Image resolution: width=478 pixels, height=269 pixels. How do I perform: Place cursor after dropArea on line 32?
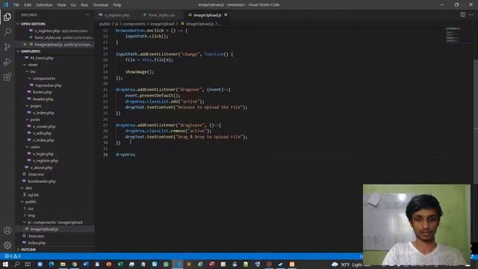135,155
